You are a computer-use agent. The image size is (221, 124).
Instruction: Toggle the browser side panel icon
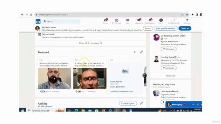tap(197, 14)
